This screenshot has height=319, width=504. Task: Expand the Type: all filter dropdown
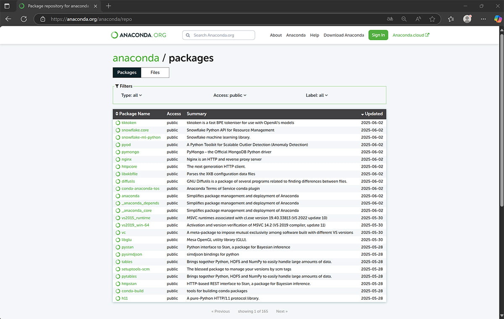(x=131, y=95)
